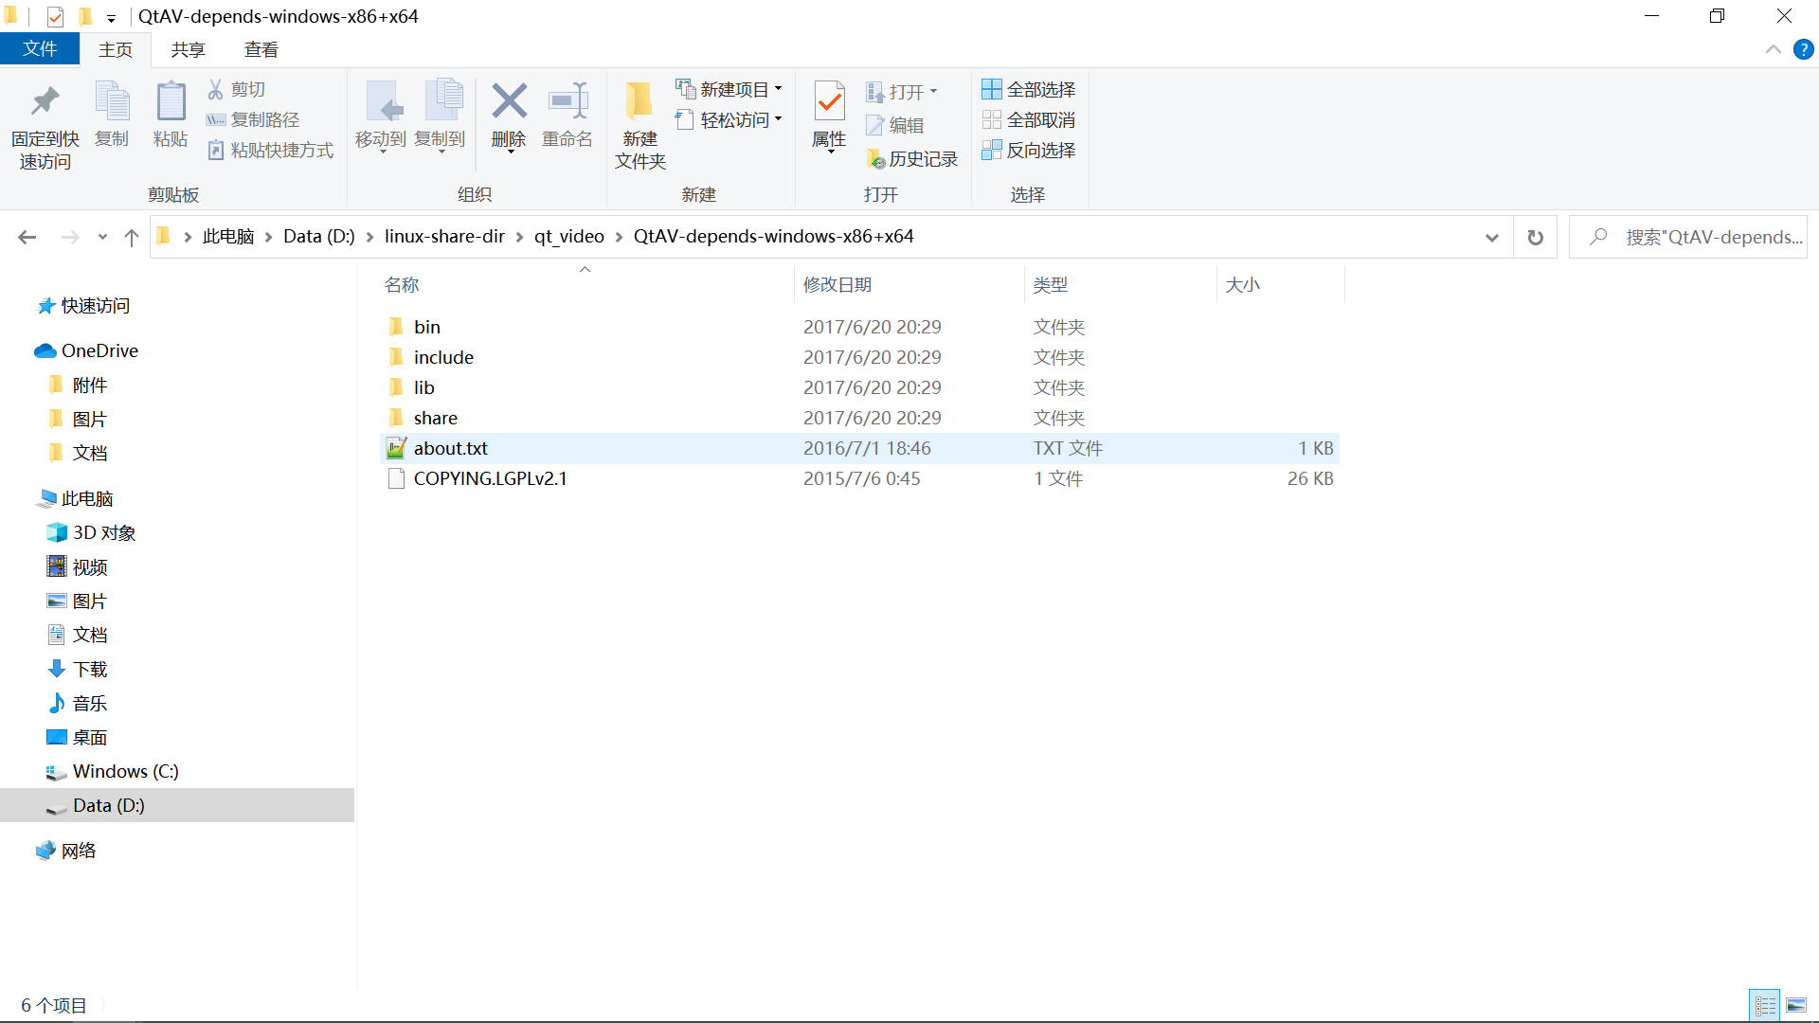Open the View (查看) ribbon tab
Image resolution: width=1819 pixels, height=1023 pixels.
pos(261,50)
